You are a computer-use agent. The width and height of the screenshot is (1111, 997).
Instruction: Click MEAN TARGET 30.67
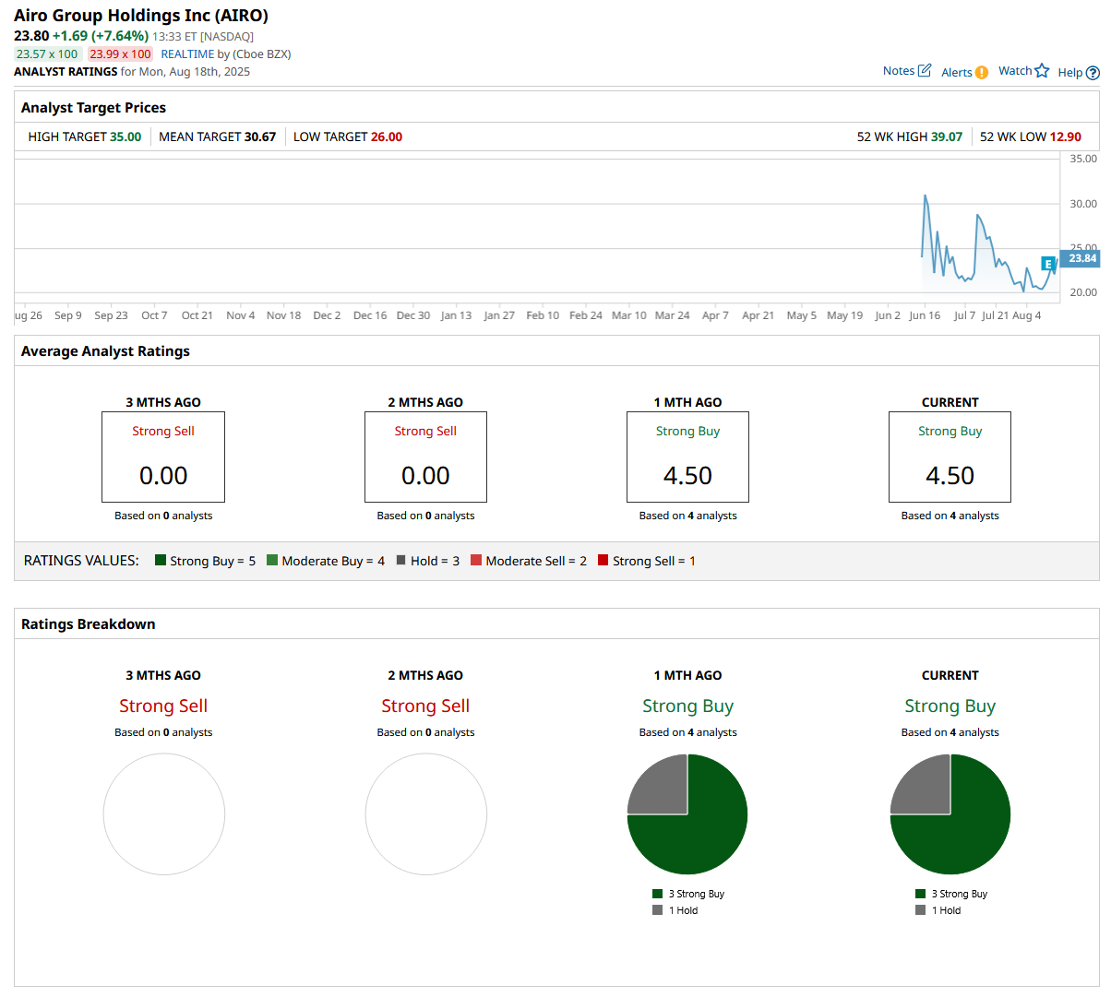point(218,136)
